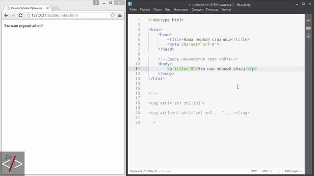Click the Chrome address bar with 127.0.0.1 URL
Screen dimensions: 314x176
click(x=70, y=15)
